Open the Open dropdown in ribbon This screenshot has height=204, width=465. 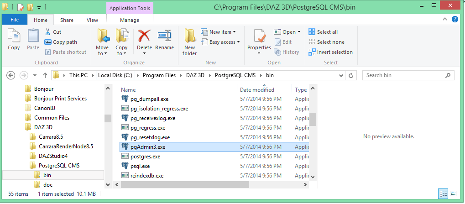[x=287, y=32]
